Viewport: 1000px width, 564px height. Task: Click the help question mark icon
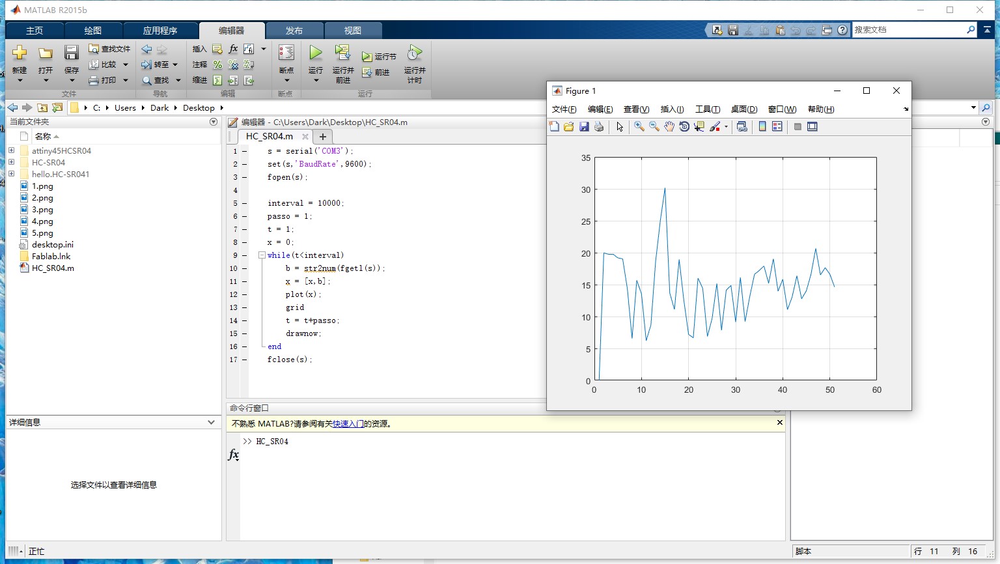[842, 30]
